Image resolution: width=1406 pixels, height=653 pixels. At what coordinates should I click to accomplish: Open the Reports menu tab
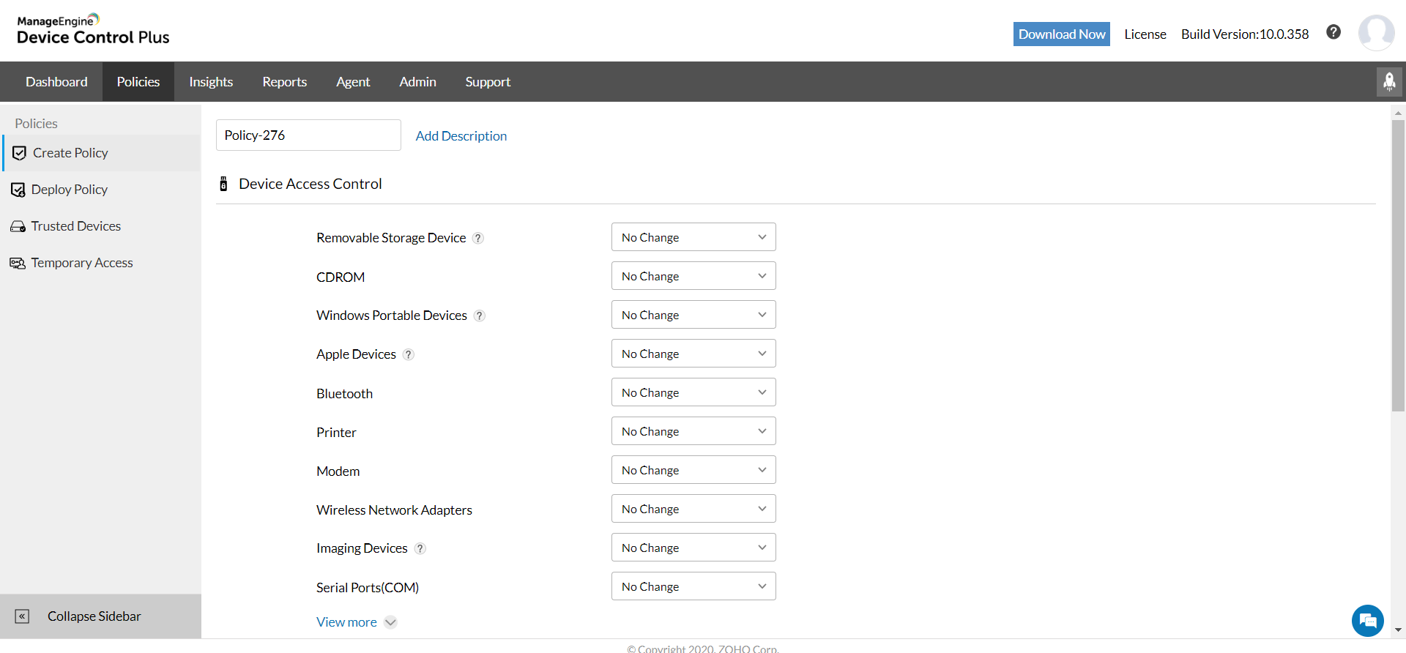point(285,81)
